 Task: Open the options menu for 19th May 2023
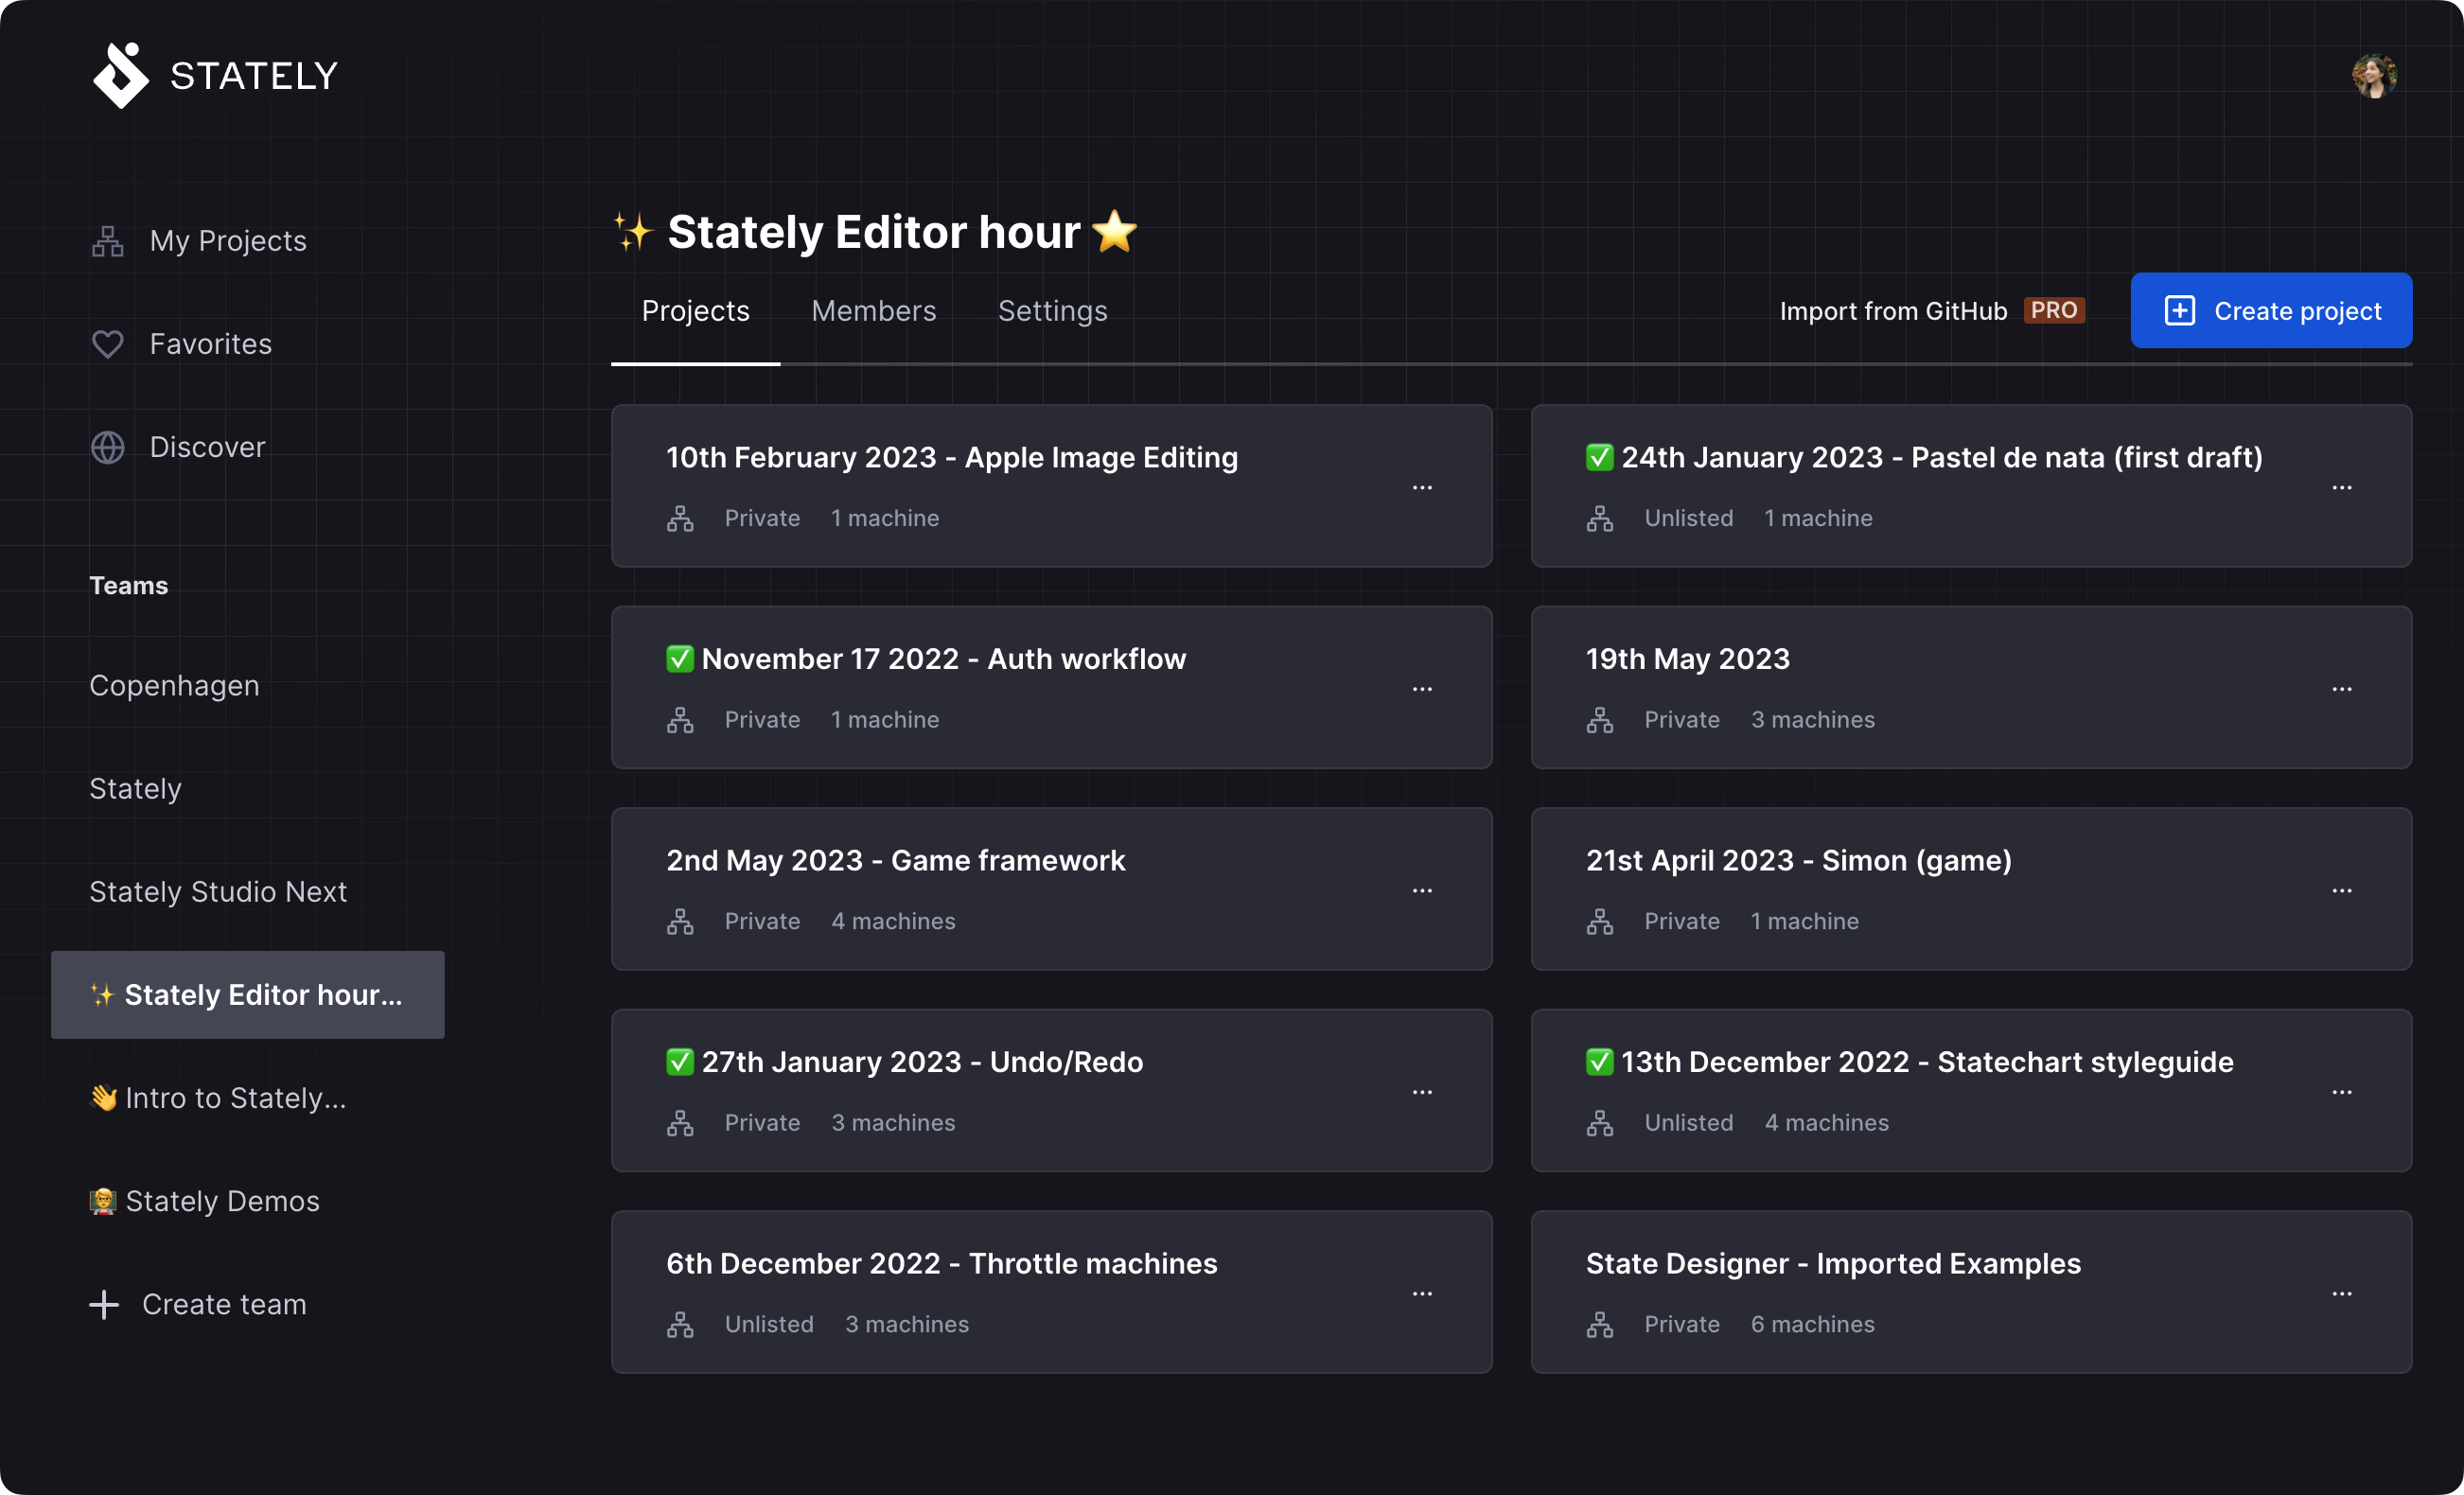[2344, 689]
